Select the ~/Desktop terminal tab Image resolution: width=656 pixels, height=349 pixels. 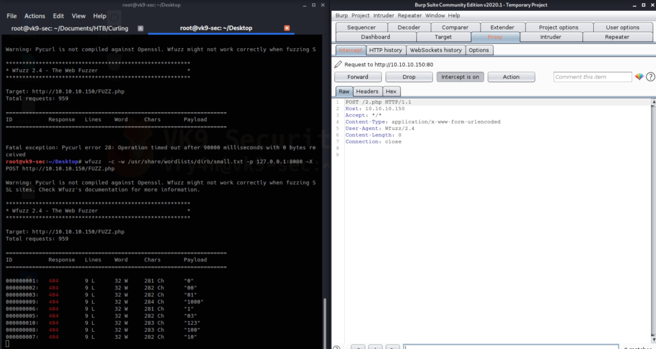[x=217, y=28]
